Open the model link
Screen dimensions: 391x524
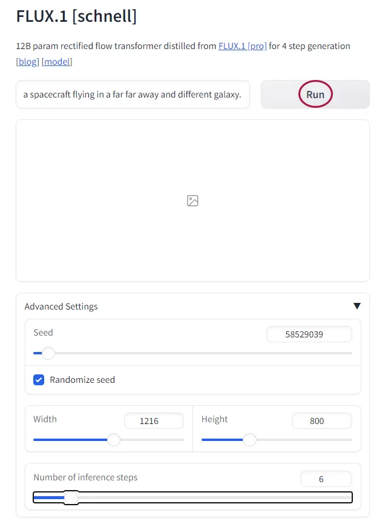click(x=57, y=62)
